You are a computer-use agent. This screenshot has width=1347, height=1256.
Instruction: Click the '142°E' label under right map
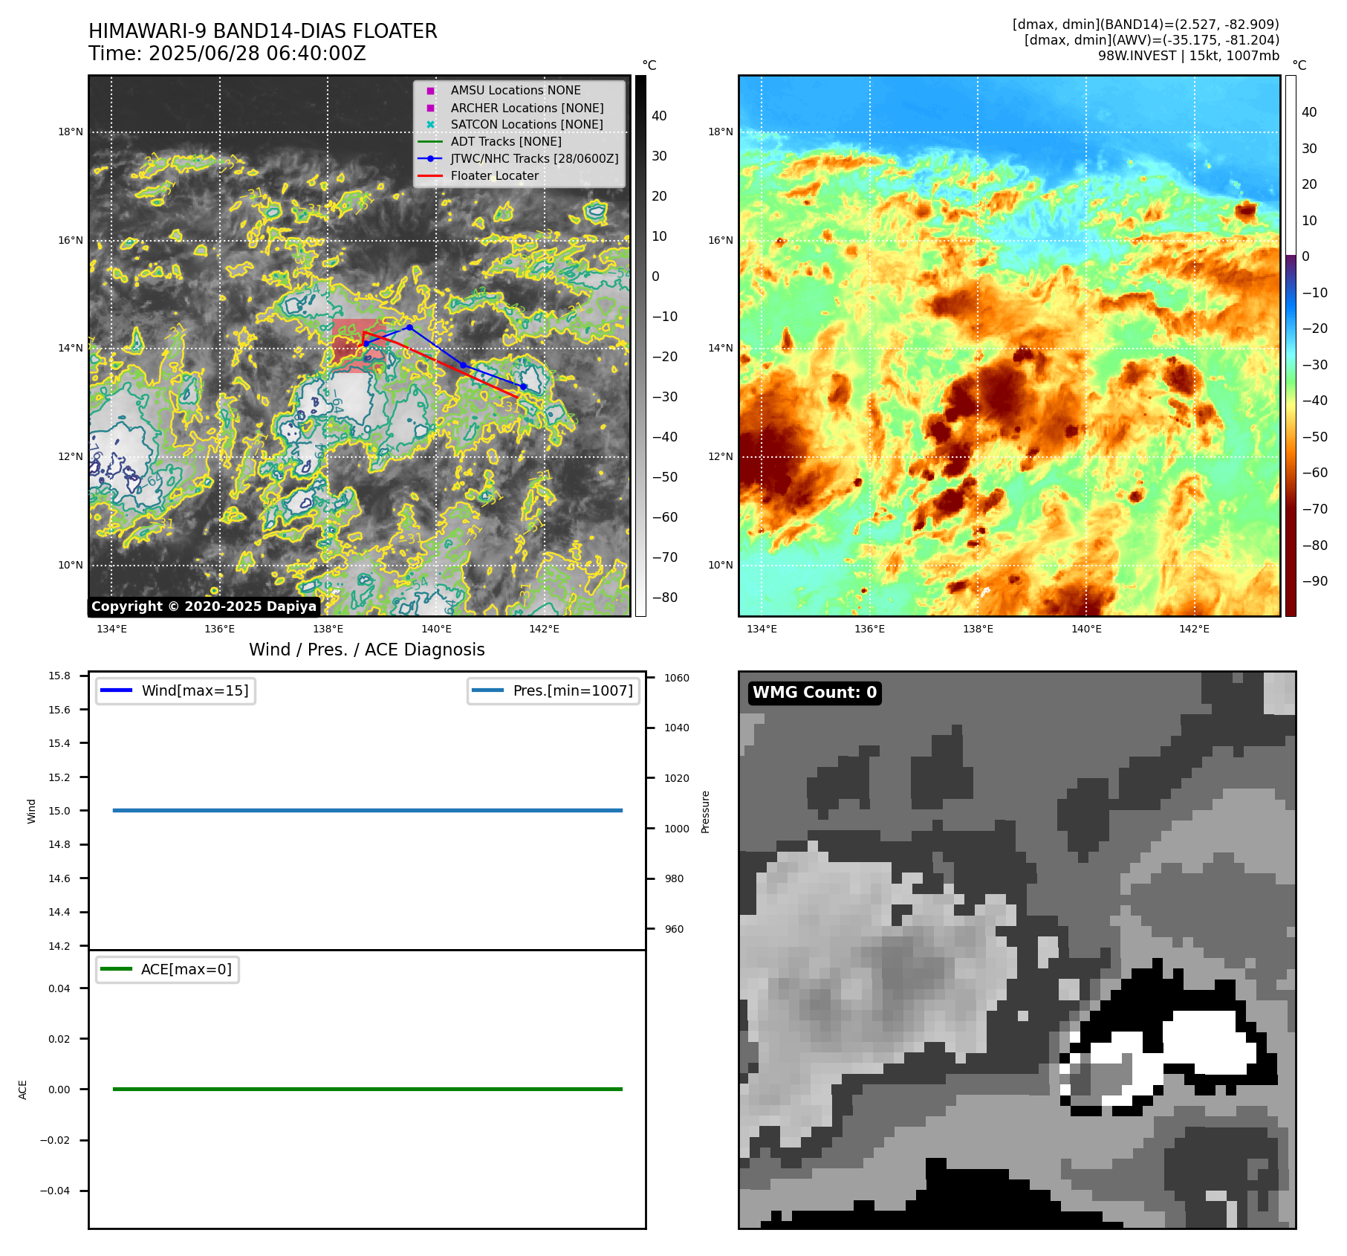[x=1194, y=629]
